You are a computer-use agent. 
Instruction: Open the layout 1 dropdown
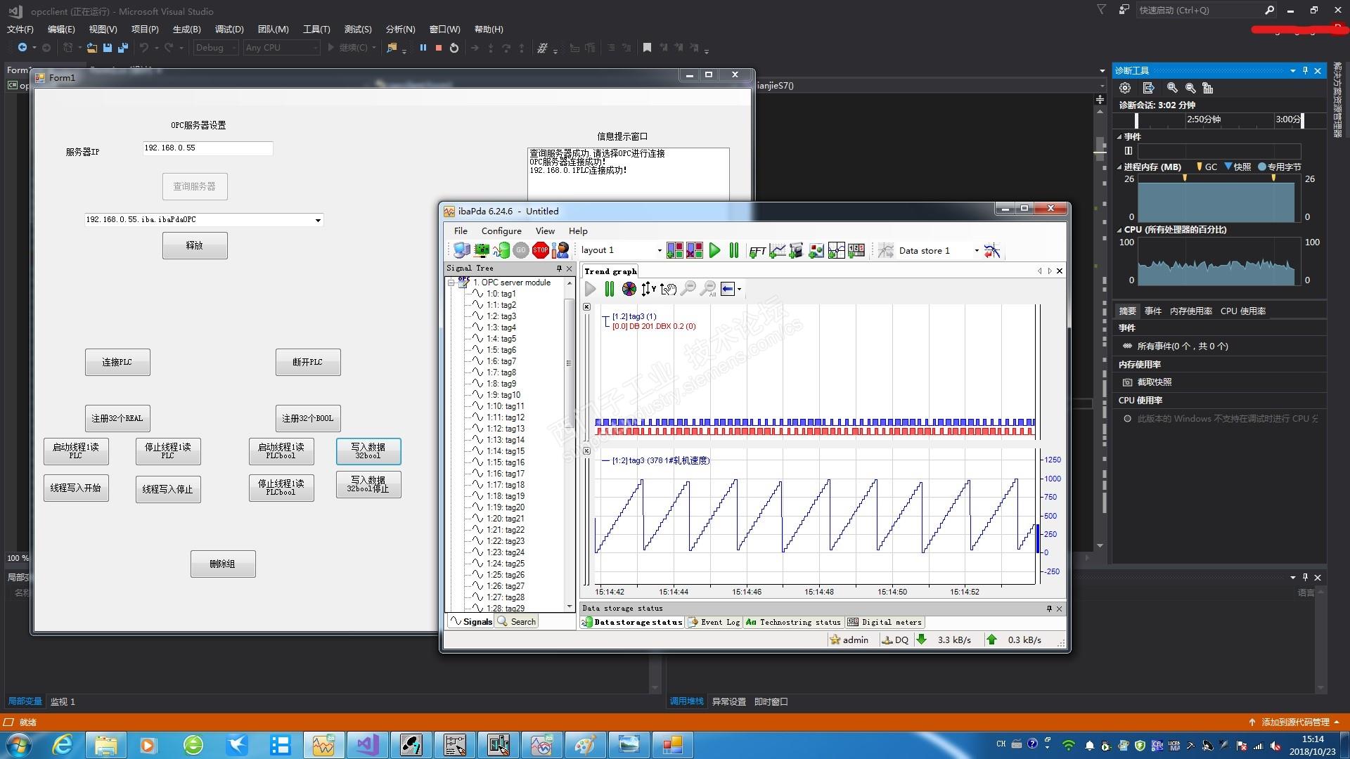pos(659,250)
